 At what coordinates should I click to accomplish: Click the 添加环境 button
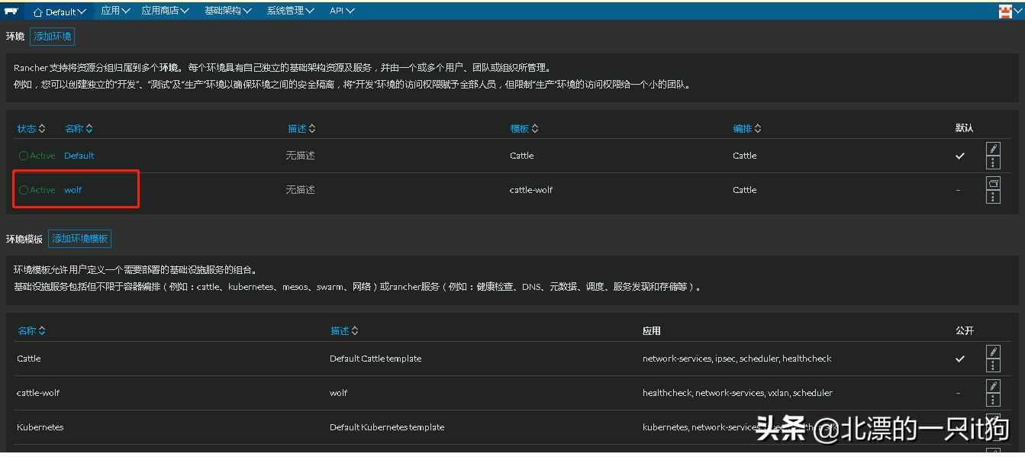[53, 37]
